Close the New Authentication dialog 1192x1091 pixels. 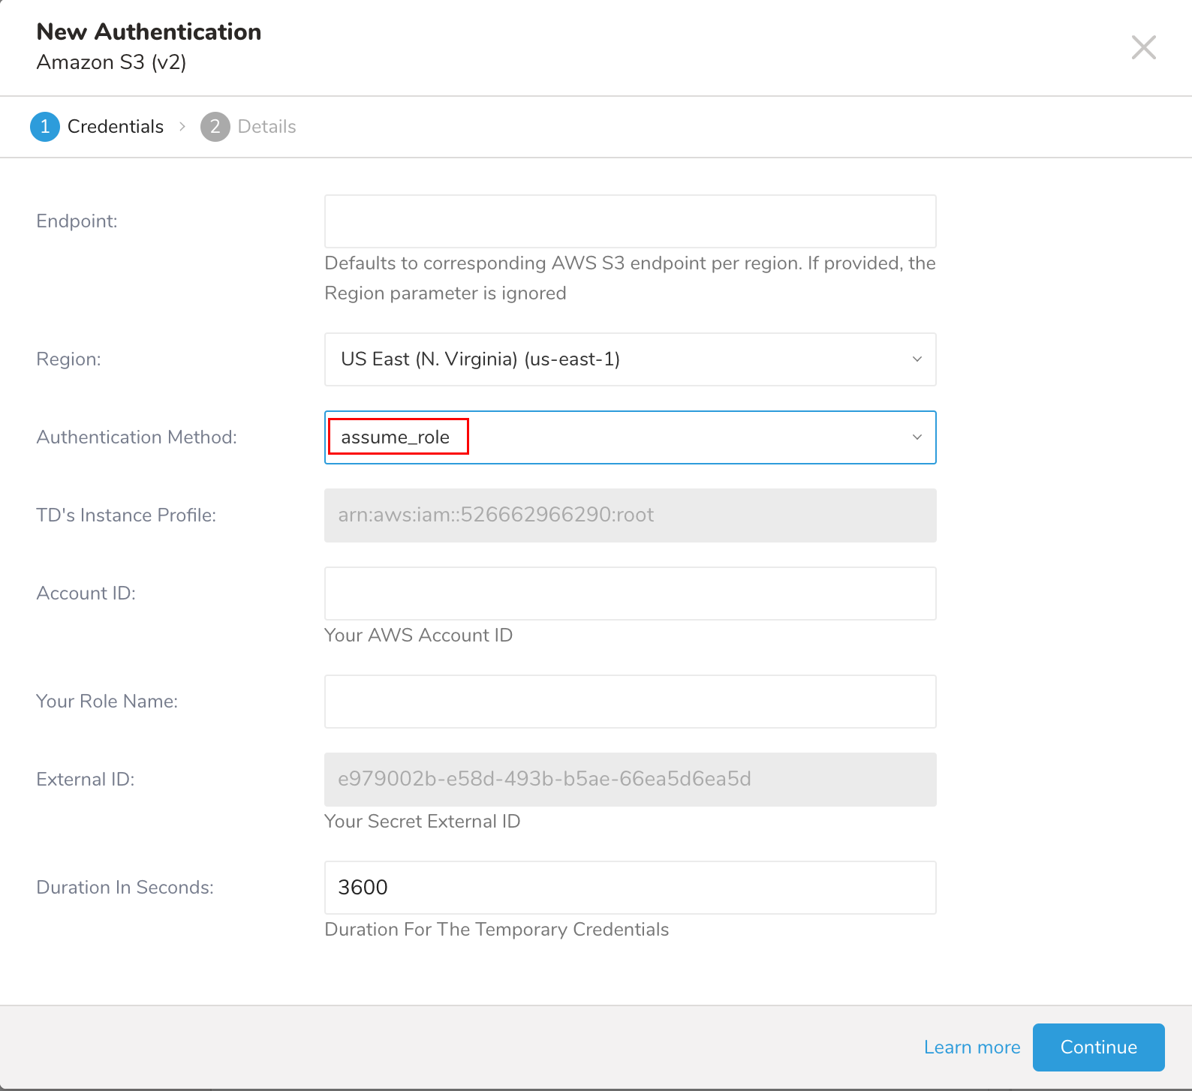(1143, 47)
